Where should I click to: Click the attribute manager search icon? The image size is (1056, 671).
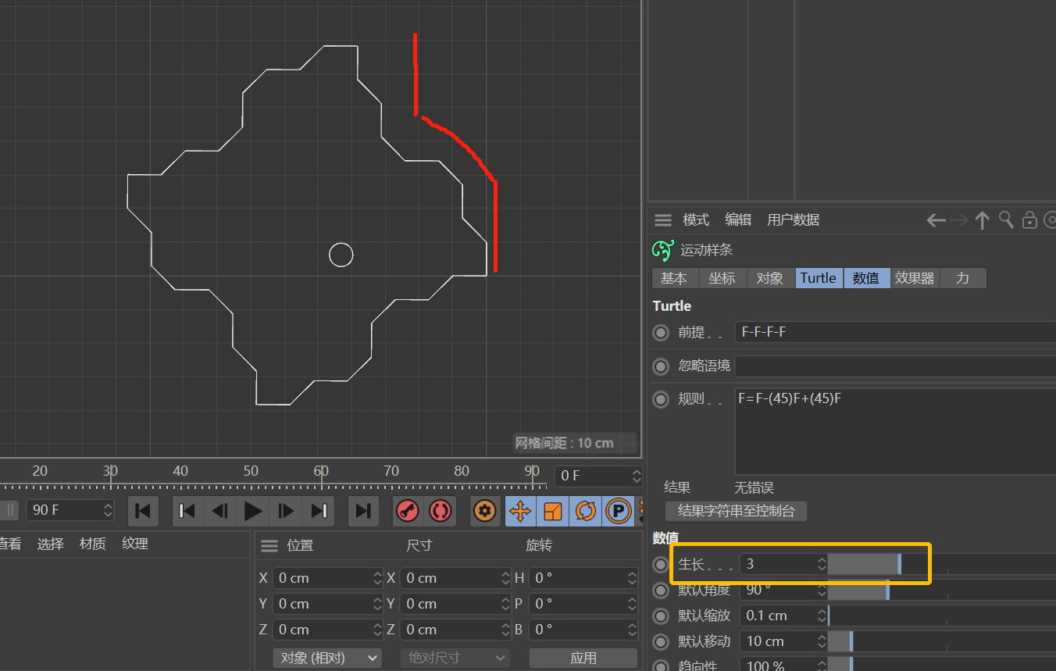coord(1007,220)
